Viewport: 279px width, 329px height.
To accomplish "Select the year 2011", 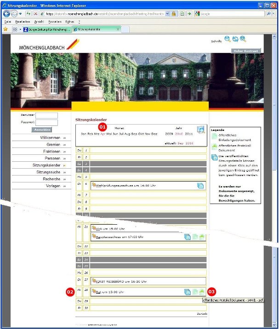I will click(x=189, y=134).
